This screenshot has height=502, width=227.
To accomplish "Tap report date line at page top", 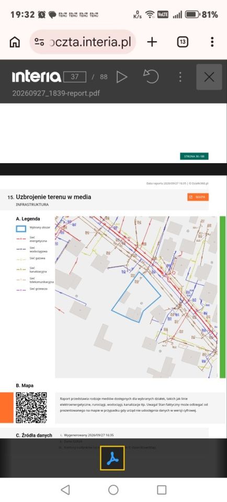I will [x=177, y=184].
